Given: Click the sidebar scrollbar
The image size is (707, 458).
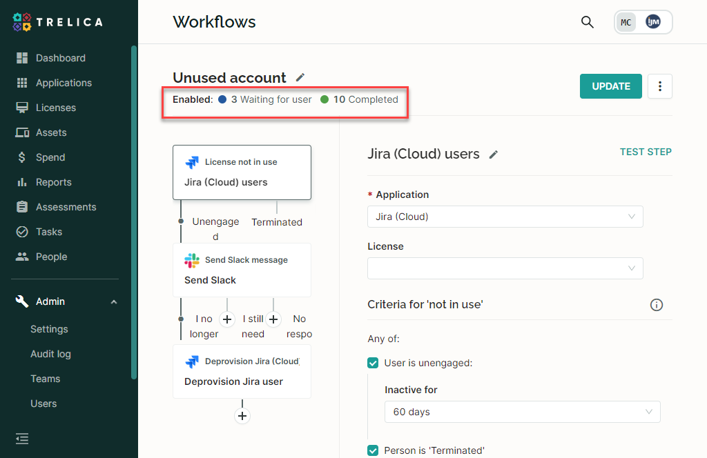Looking at the screenshot, I should click(x=133, y=212).
